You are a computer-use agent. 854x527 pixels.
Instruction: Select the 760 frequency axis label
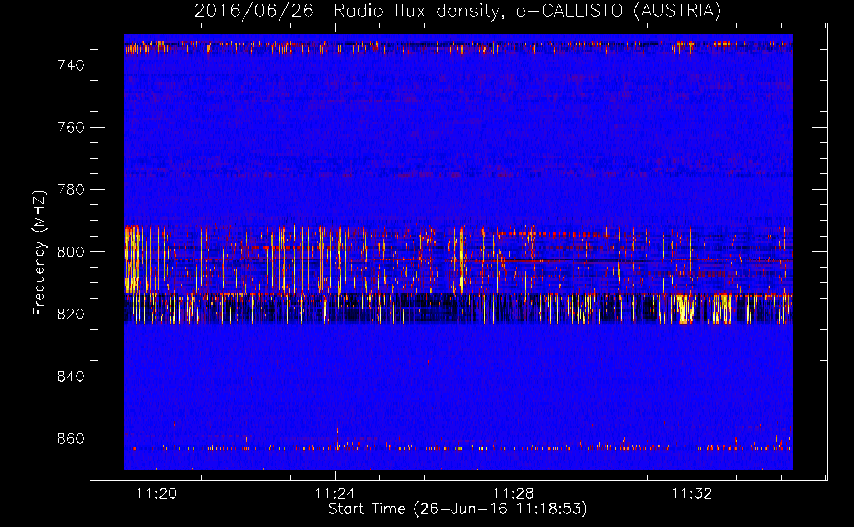point(71,128)
